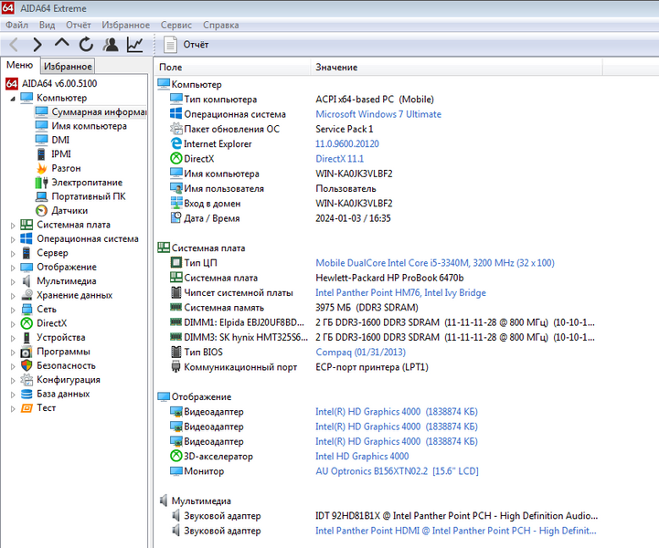Click the Коммуникационный порт icon
Viewport: 659px width, 548px height.
(176, 366)
